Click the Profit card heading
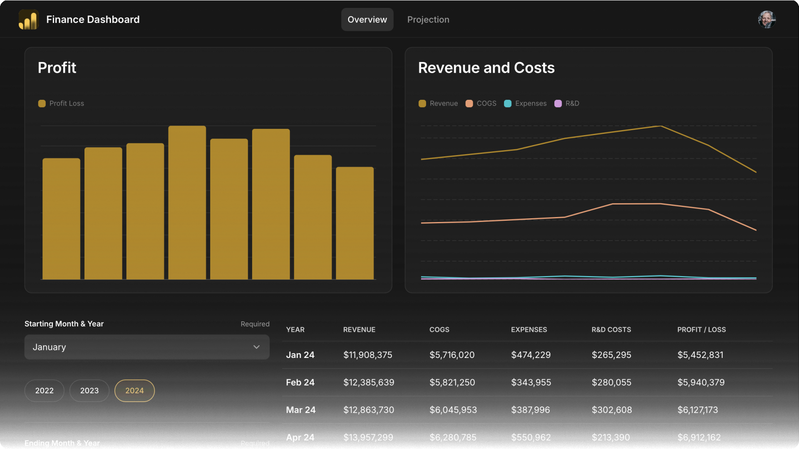This screenshot has width=799, height=449. pos(57,68)
